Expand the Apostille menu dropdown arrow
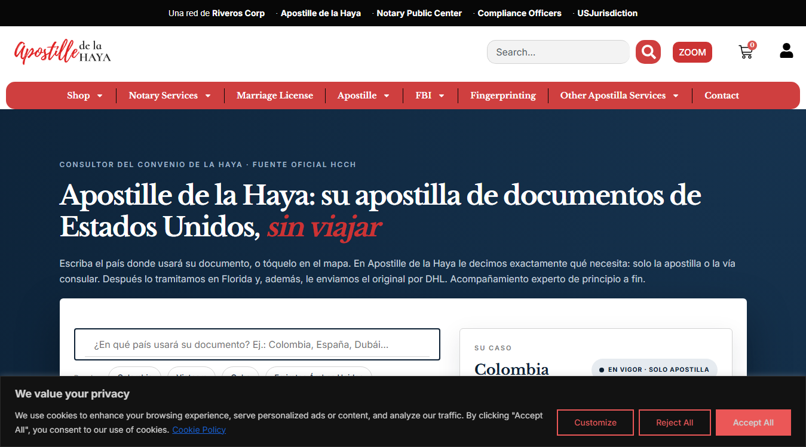The width and height of the screenshot is (806, 447). 387,95
